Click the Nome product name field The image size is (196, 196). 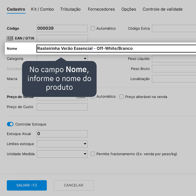(116, 48)
